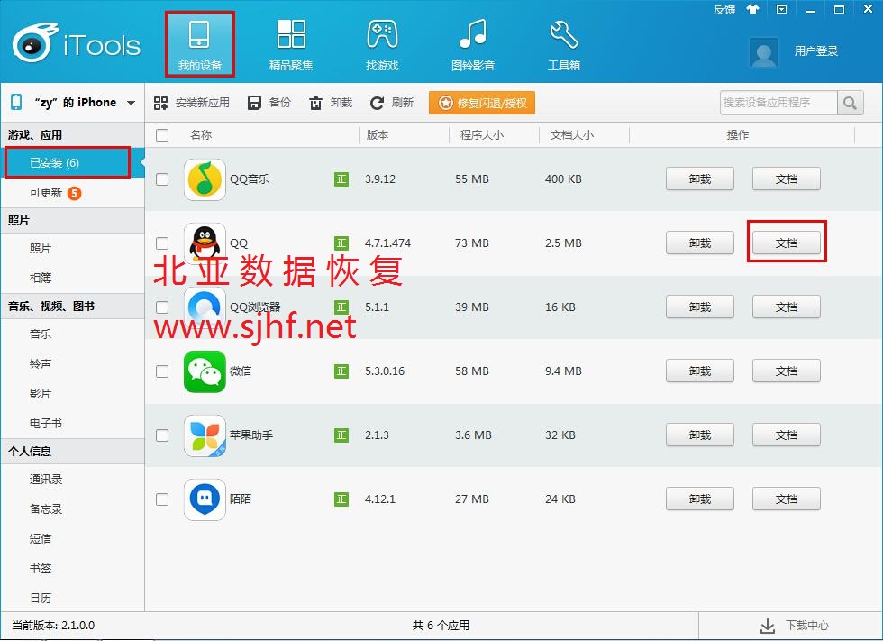Open 图铃影音 media section

coord(473,44)
